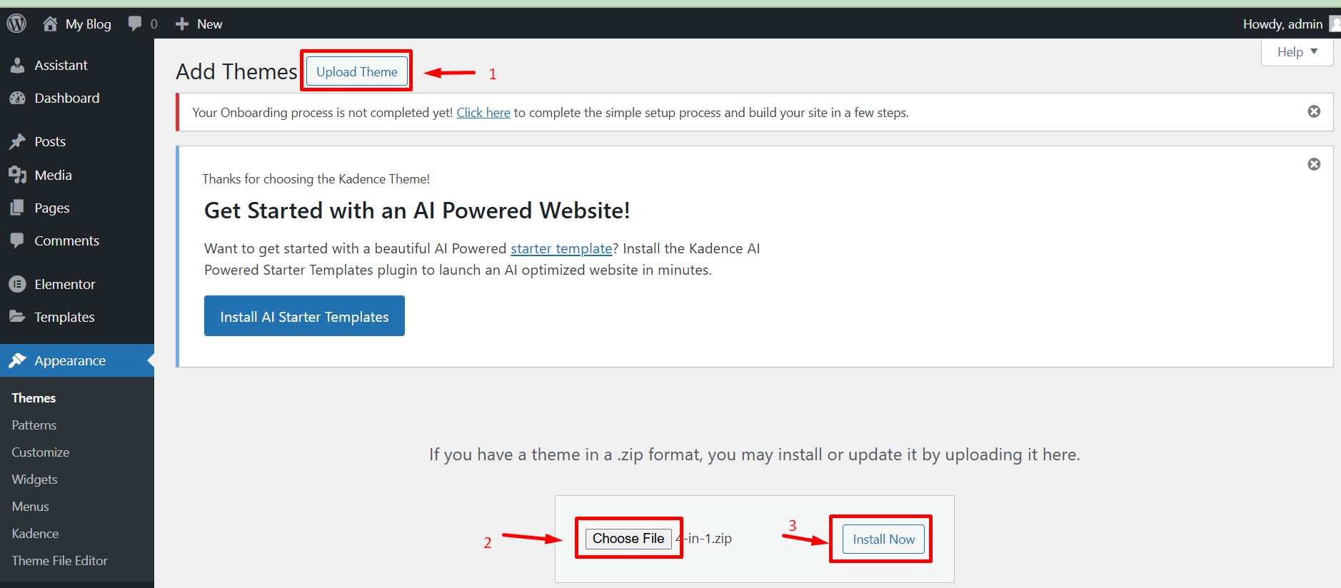Click the zip format upload instruction text
Screen dimensions: 1341x588
[x=755, y=455]
